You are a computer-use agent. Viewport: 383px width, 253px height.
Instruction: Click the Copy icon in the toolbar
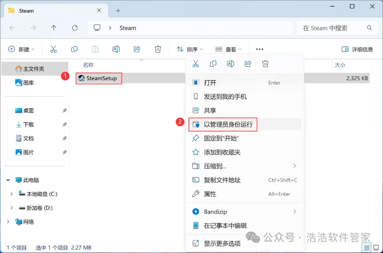pos(74,49)
